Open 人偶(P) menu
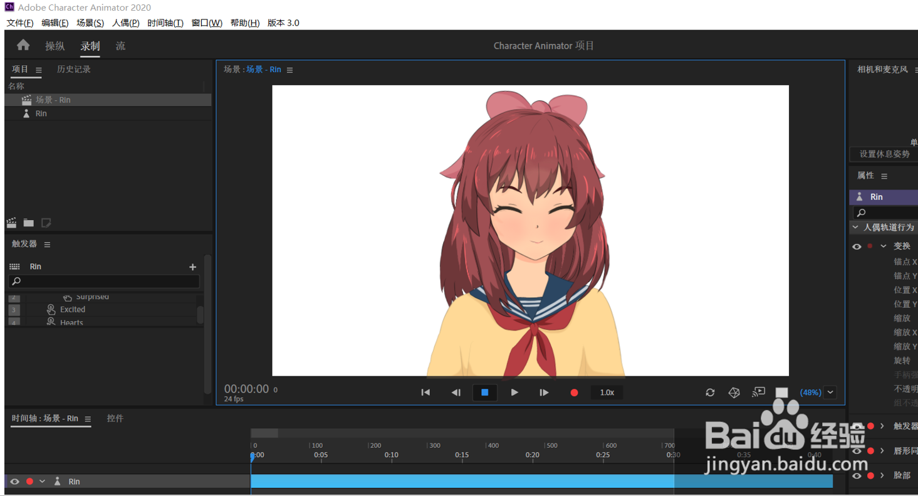This screenshot has height=496, width=918. 126,23
